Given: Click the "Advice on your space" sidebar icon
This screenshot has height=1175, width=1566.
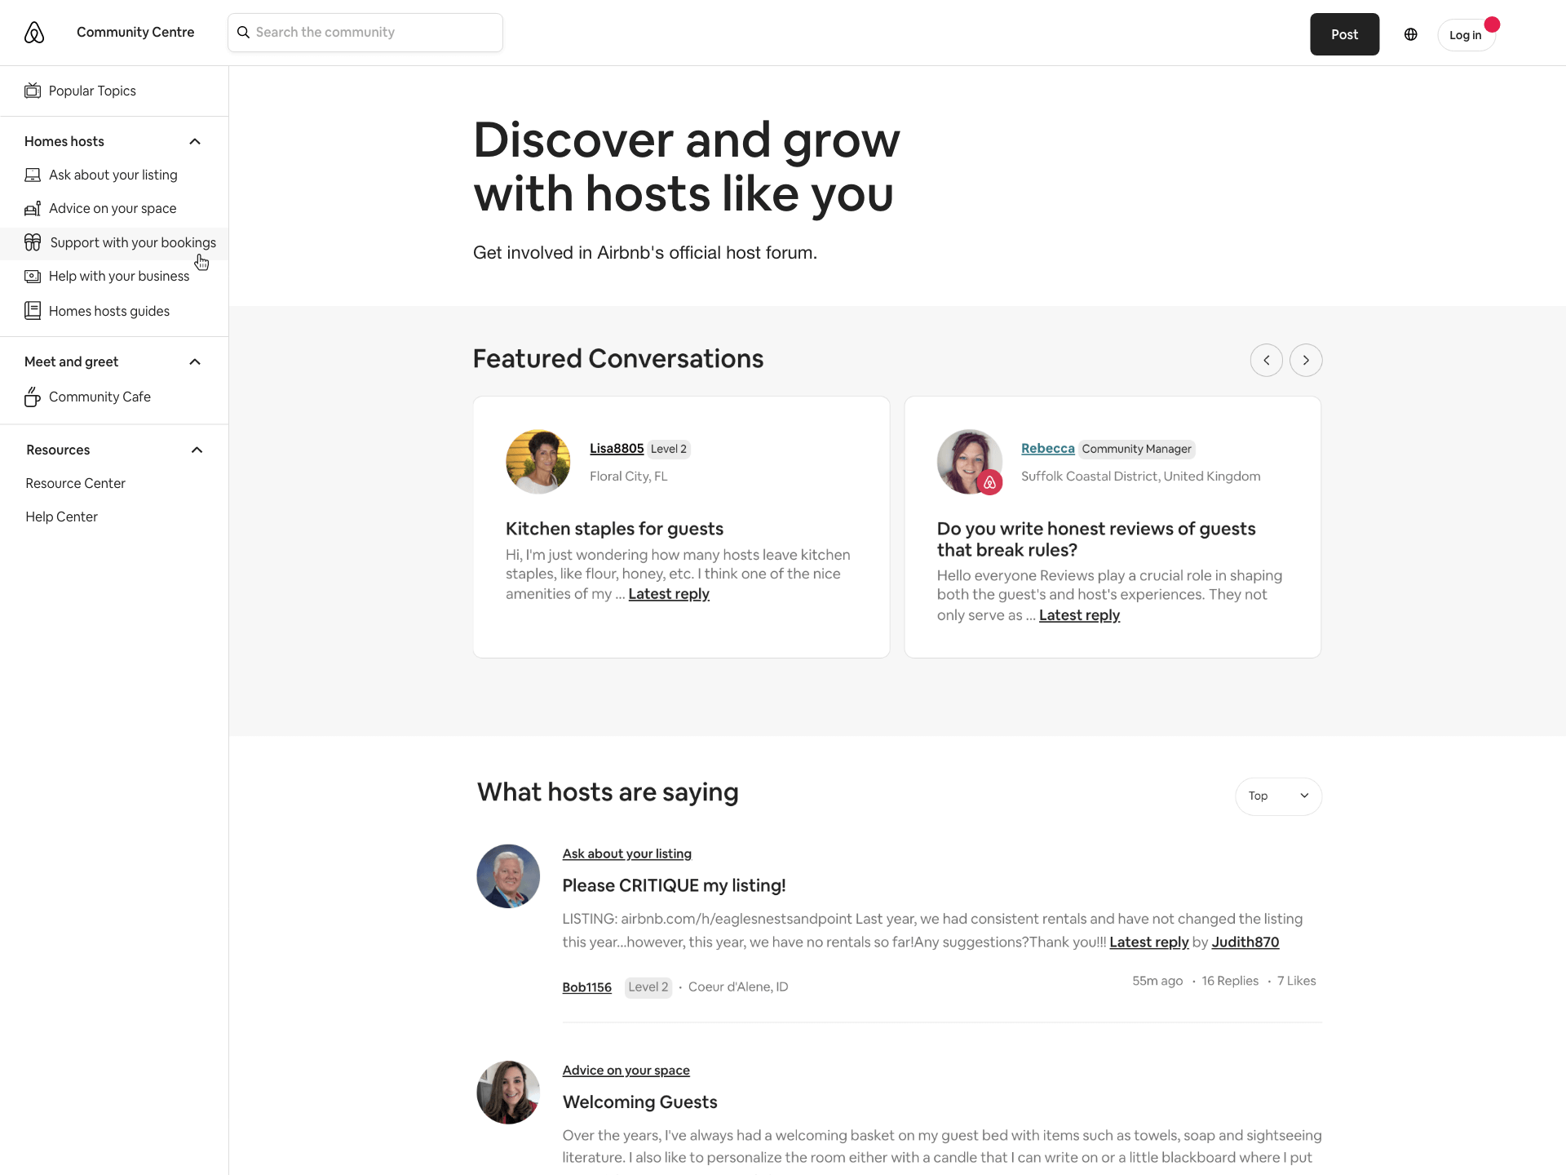Looking at the screenshot, I should [x=32, y=208].
